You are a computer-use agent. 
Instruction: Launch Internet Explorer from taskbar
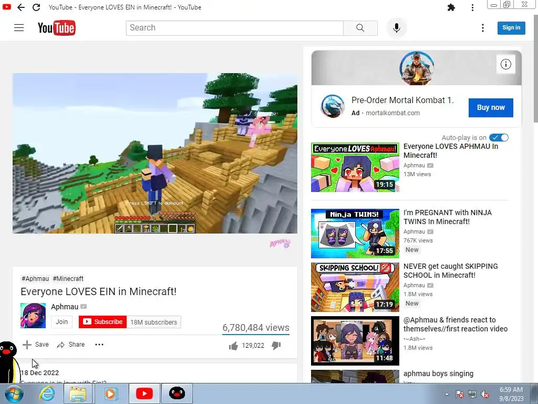[x=47, y=393]
